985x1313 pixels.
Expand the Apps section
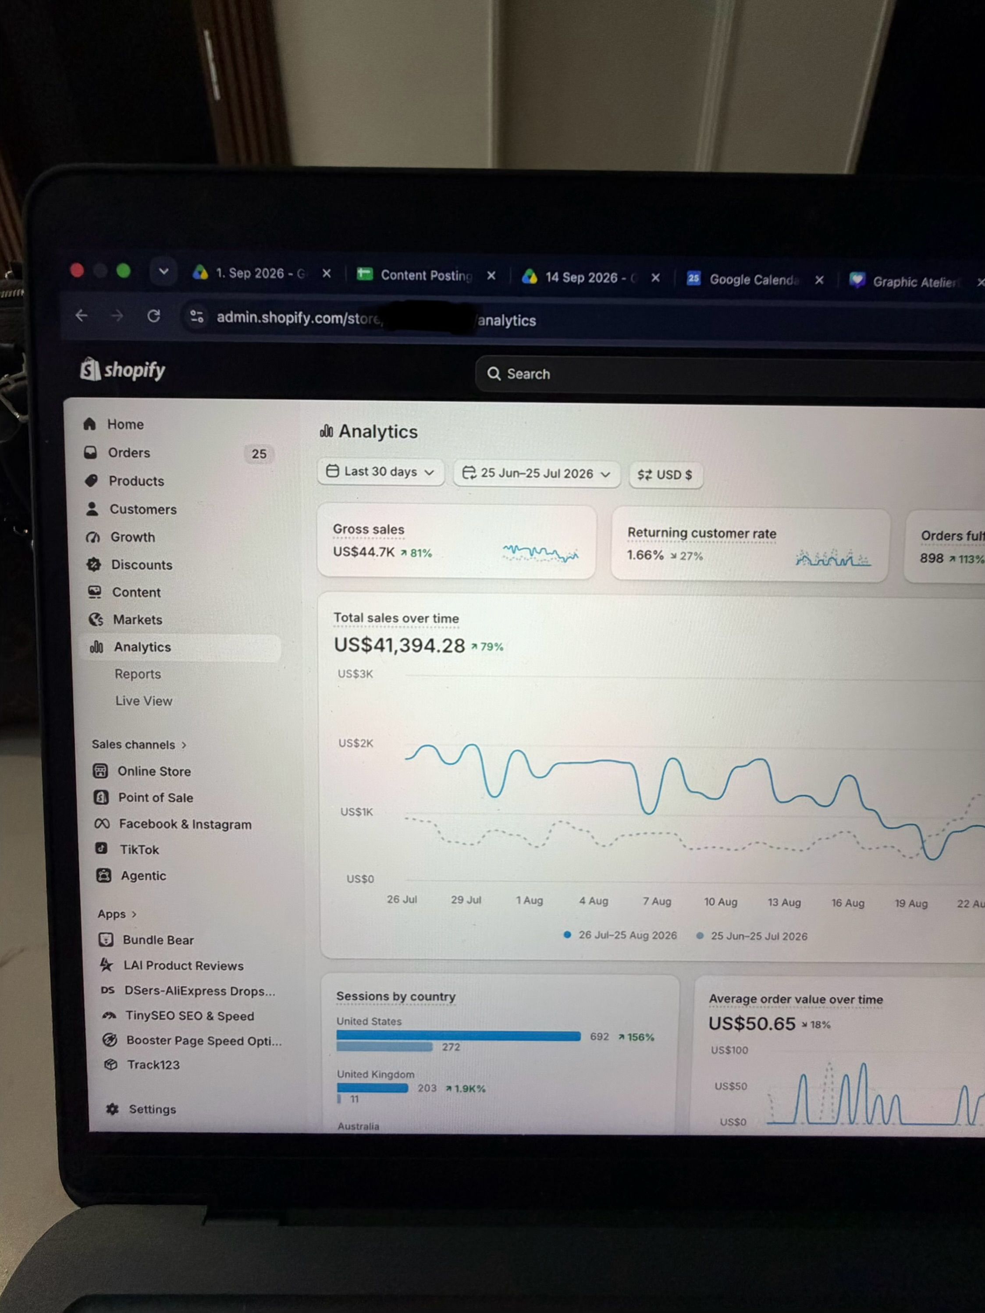pos(117,914)
